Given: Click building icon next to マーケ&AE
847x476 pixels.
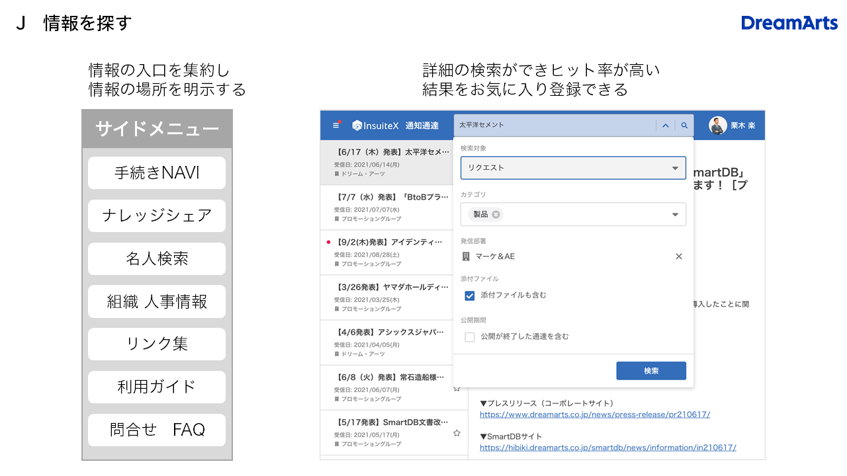Looking at the screenshot, I should click(466, 257).
